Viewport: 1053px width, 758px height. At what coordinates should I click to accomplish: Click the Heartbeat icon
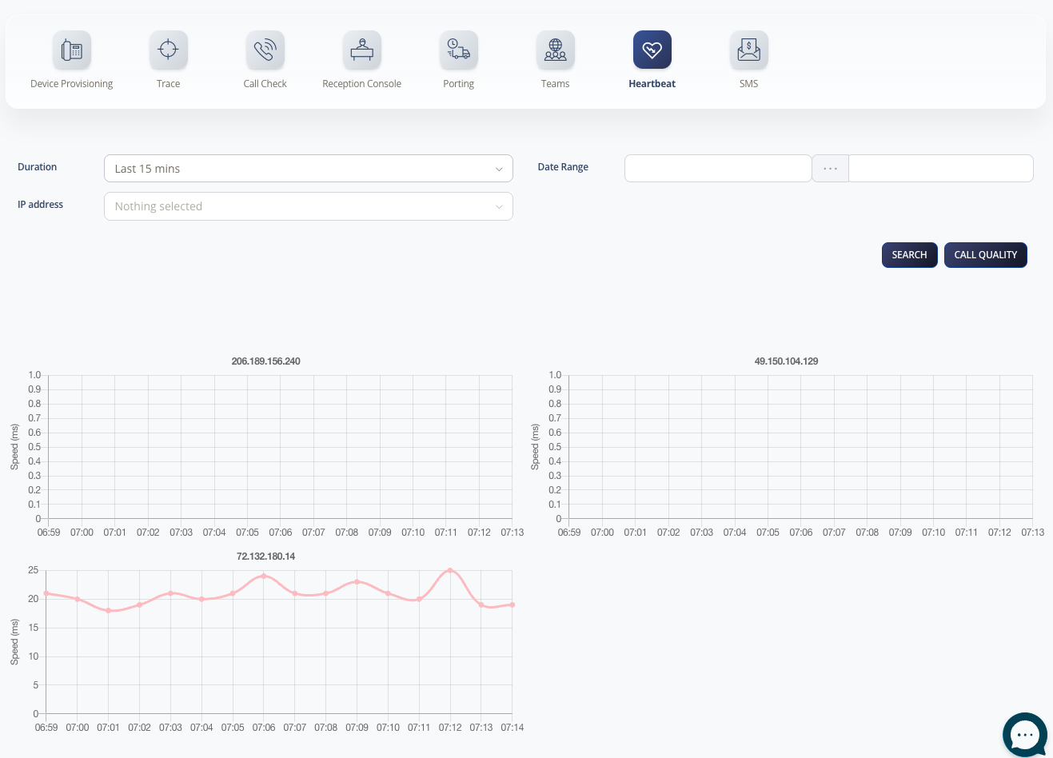click(x=652, y=50)
